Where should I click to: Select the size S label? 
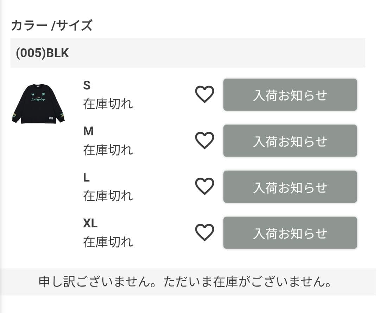tap(87, 85)
